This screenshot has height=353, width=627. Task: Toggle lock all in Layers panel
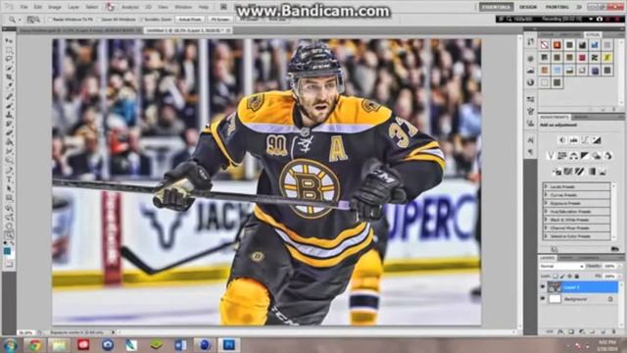[577, 277]
